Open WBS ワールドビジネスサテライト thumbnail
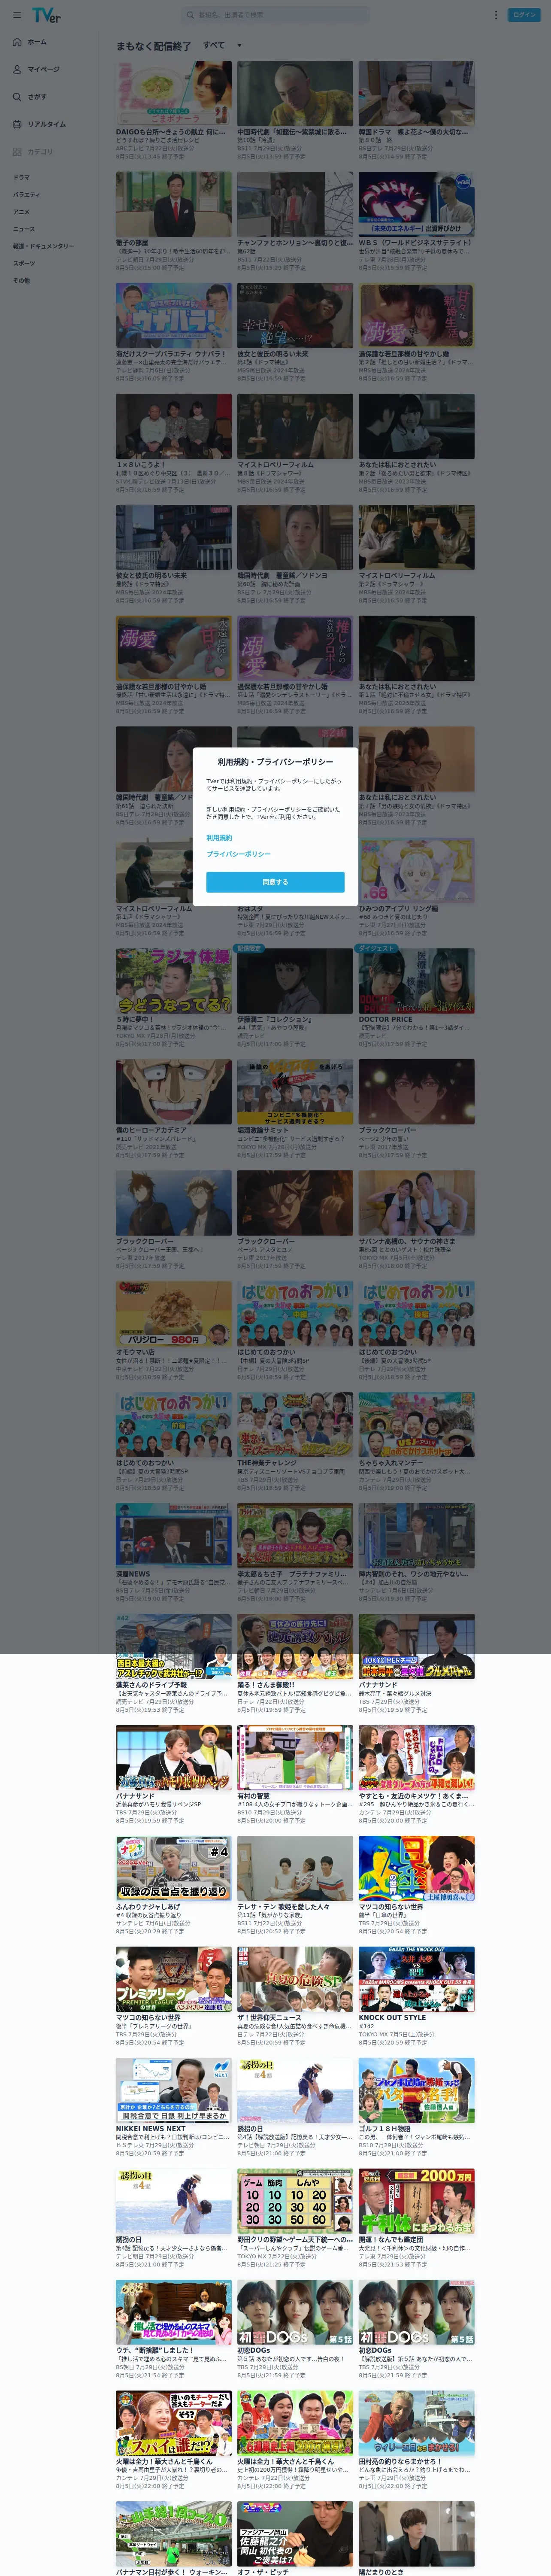The width and height of the screenshot is (551, 2576). click(x=417, y=204)
